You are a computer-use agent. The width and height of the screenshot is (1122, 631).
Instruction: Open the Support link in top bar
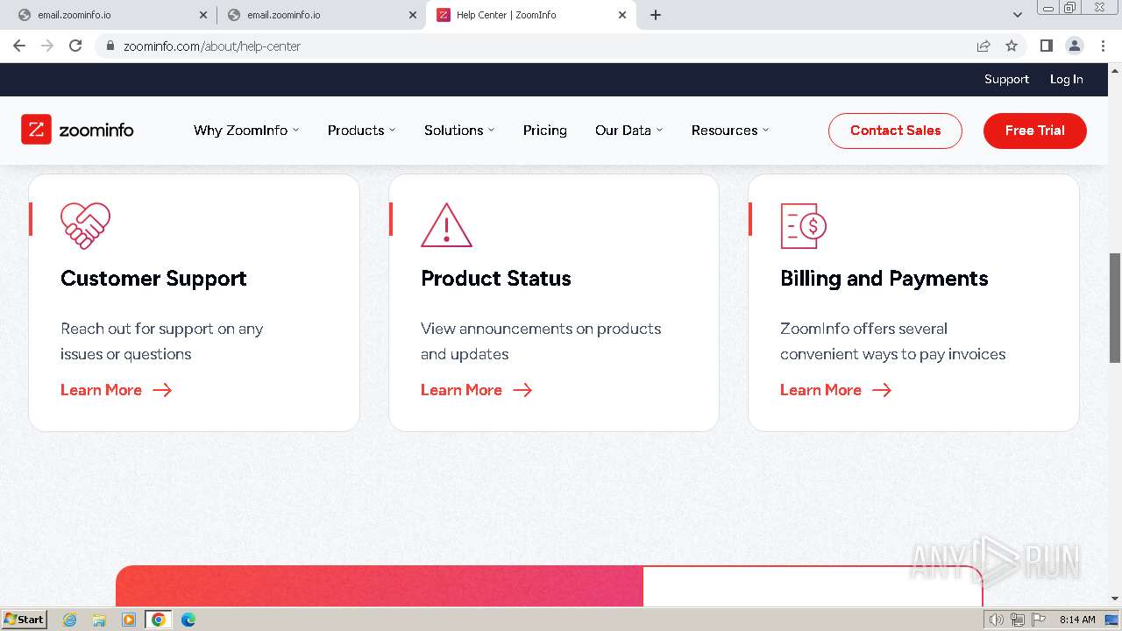1006,79
